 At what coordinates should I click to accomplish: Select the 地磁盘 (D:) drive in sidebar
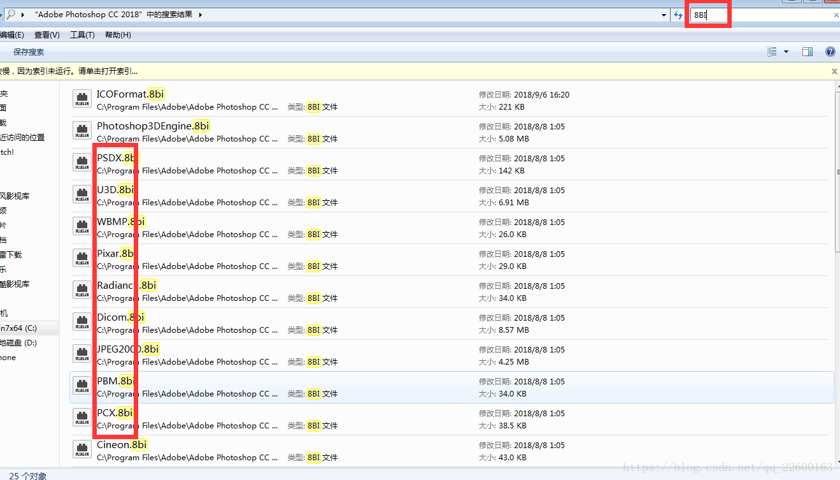coord(19,343)
